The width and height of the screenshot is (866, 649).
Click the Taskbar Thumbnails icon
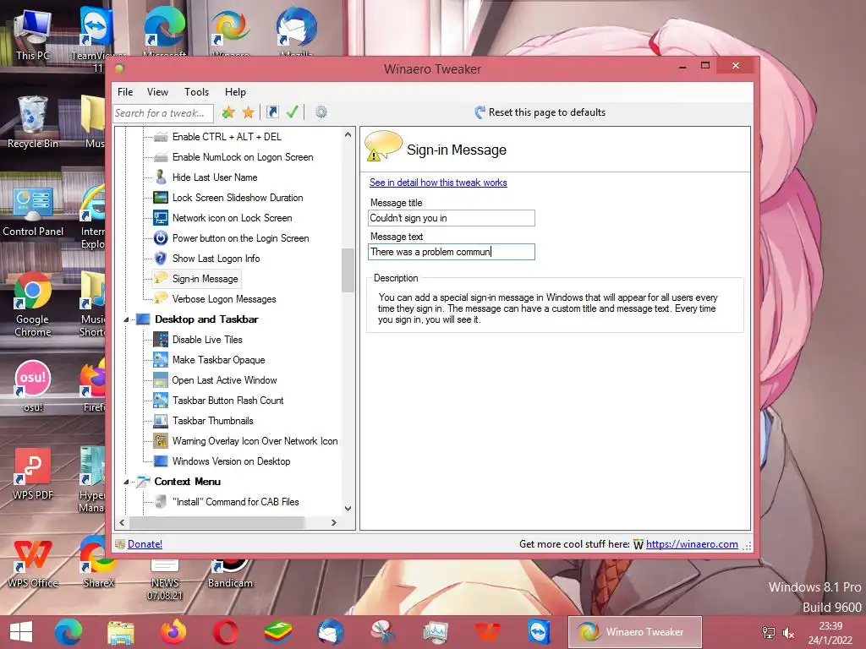(161, 421)
